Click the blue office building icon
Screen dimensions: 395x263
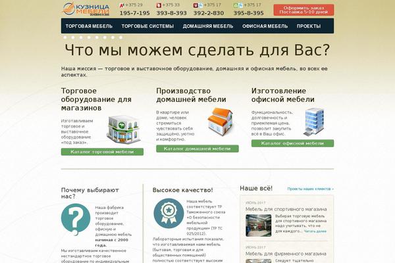(312, 122)
